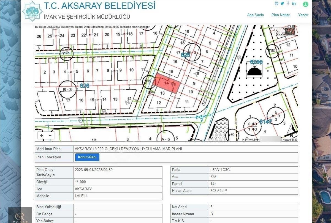Open Plan Notları
Image resolution: width=331 pixels, height=223 pixels.
click(x=281, y=15)
